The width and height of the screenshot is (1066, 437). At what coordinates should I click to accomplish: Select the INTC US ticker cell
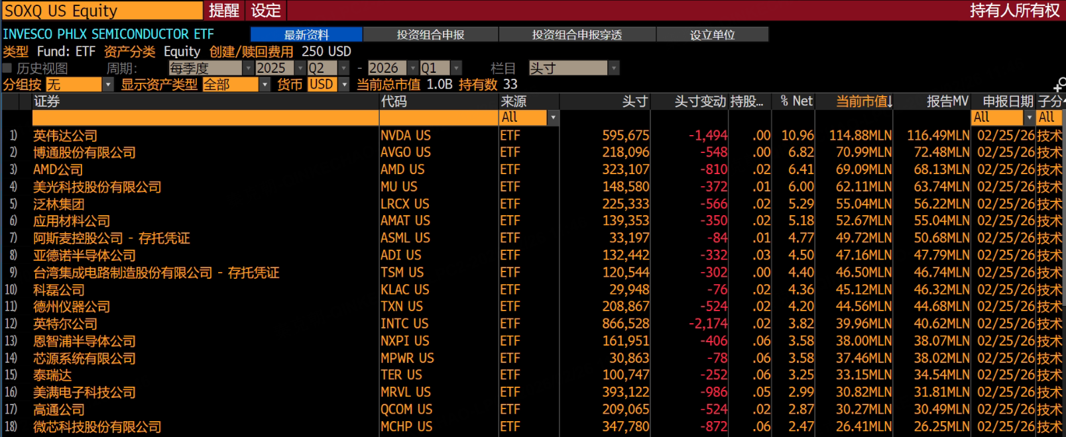tap(404, 323)
